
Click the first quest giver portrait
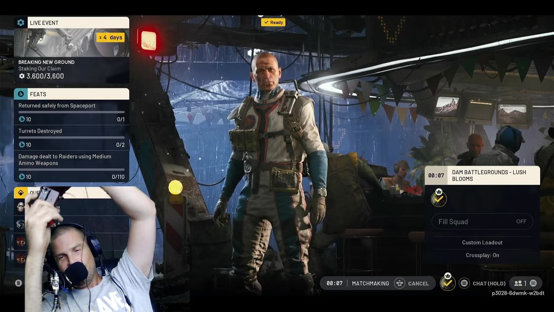point(20,207)
